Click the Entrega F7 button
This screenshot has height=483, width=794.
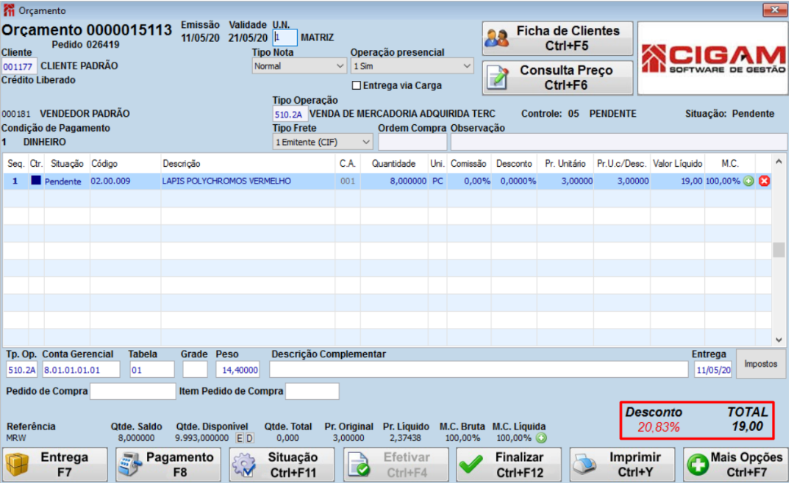point(54,465)
